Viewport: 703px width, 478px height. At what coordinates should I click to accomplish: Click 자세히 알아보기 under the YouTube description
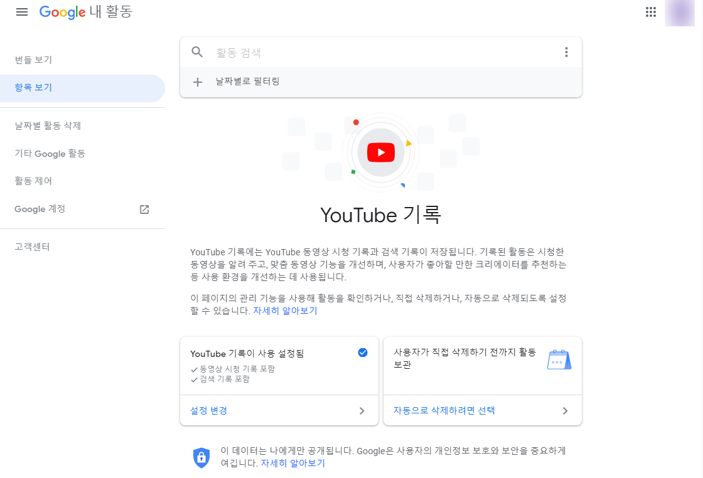285,311
